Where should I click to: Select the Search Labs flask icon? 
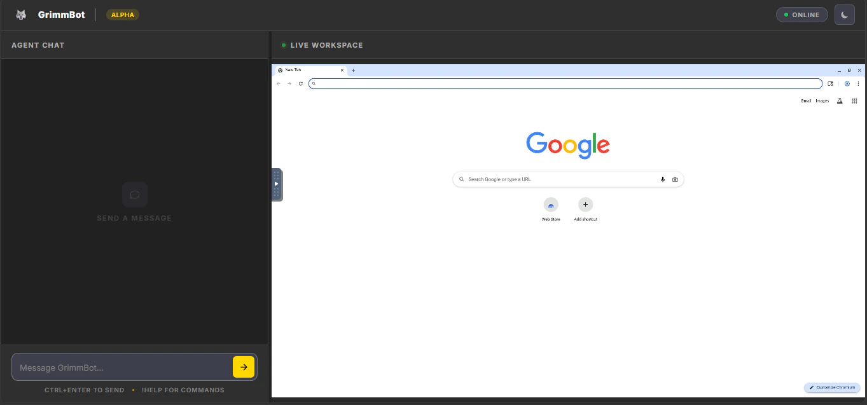(840, 100)
